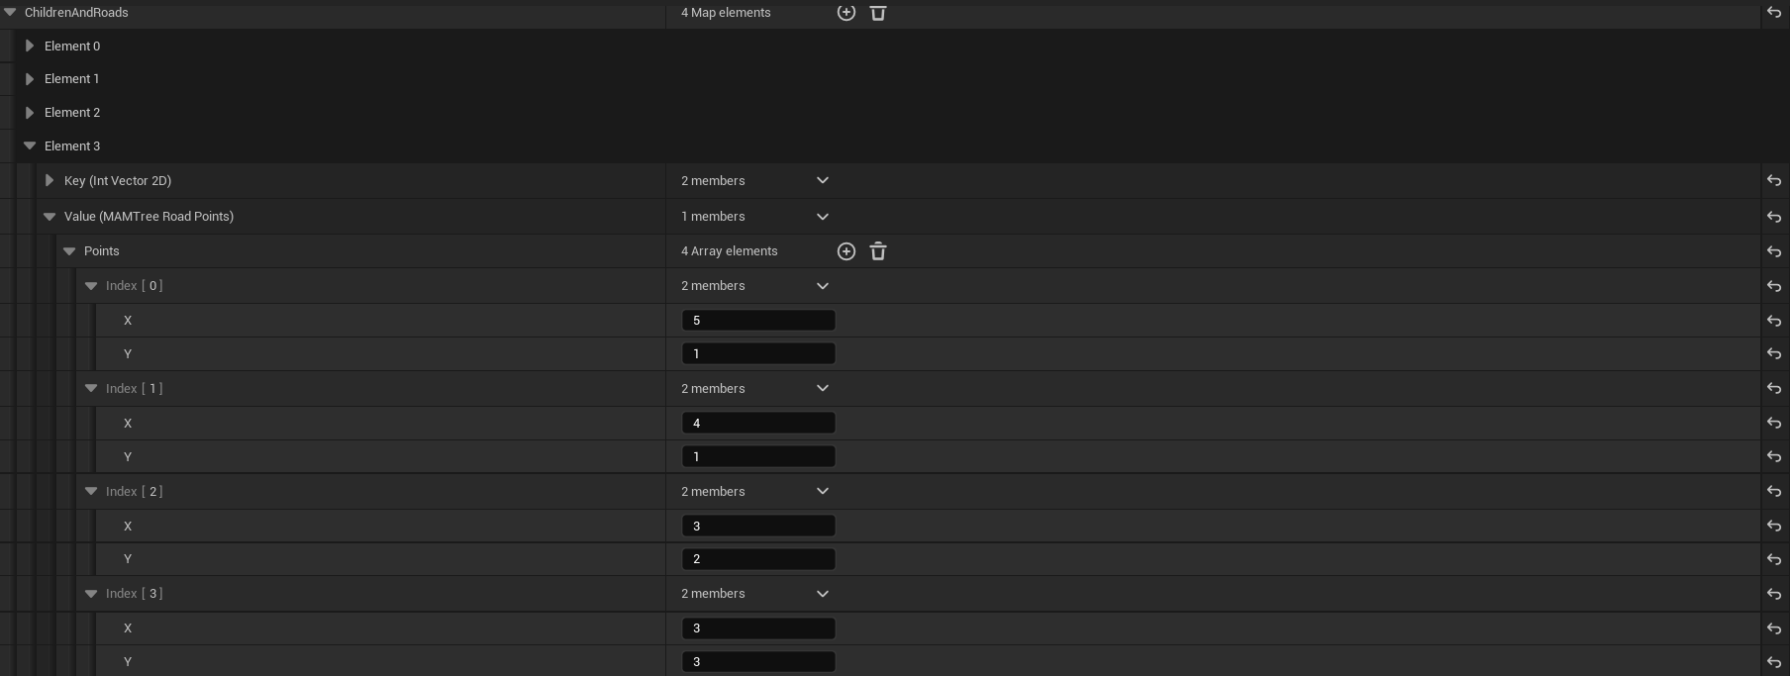Select the '4 Array elements' text

point(730,251)
